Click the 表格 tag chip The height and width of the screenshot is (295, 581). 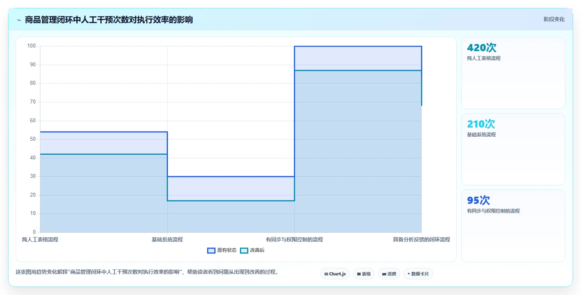tap(364, 274)
